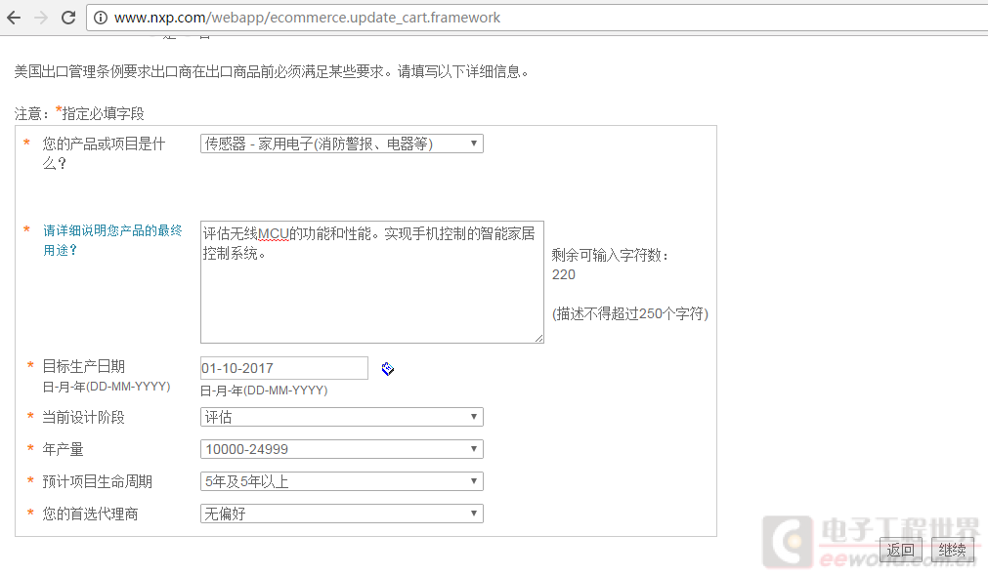Open the 您的产品或项目是什么 dropdown
The width and height of the screenshot is (988, 576).
(341, 144)
